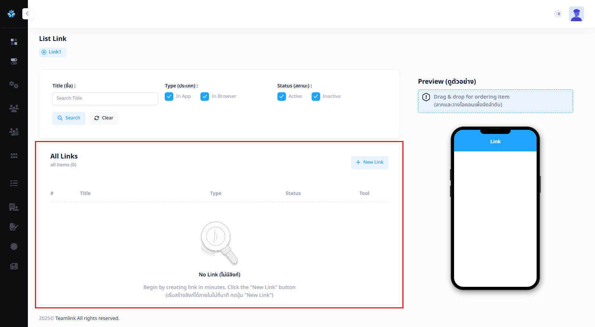This screenshot has height=327, width=595.
Task: Open the bulleted list sidebar icon
Action: click(14, 183)
